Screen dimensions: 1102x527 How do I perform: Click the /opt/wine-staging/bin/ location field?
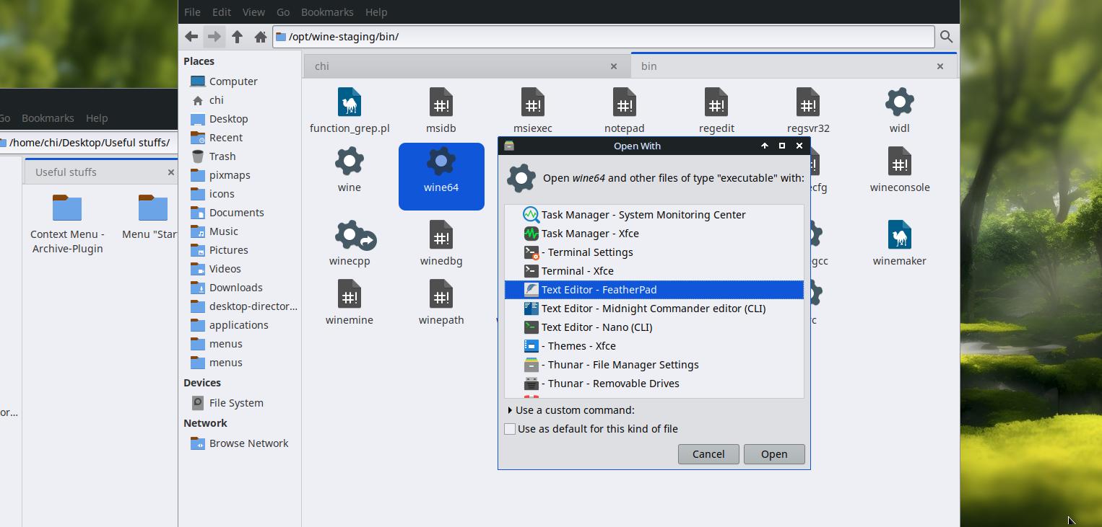[x=604, y=37]
